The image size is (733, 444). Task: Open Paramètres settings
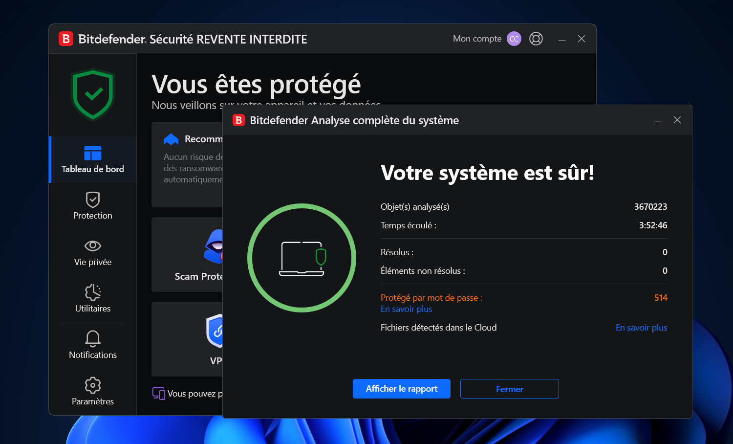pos(93,392)
